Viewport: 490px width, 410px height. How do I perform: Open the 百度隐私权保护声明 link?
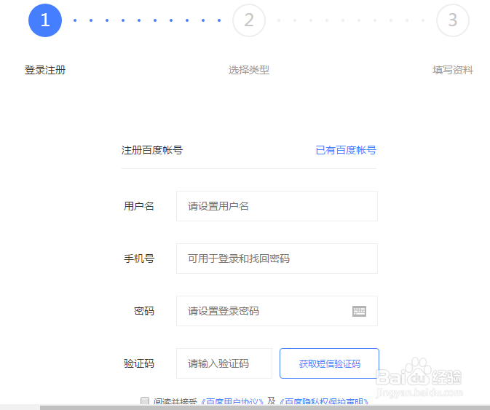click(324, 401)
